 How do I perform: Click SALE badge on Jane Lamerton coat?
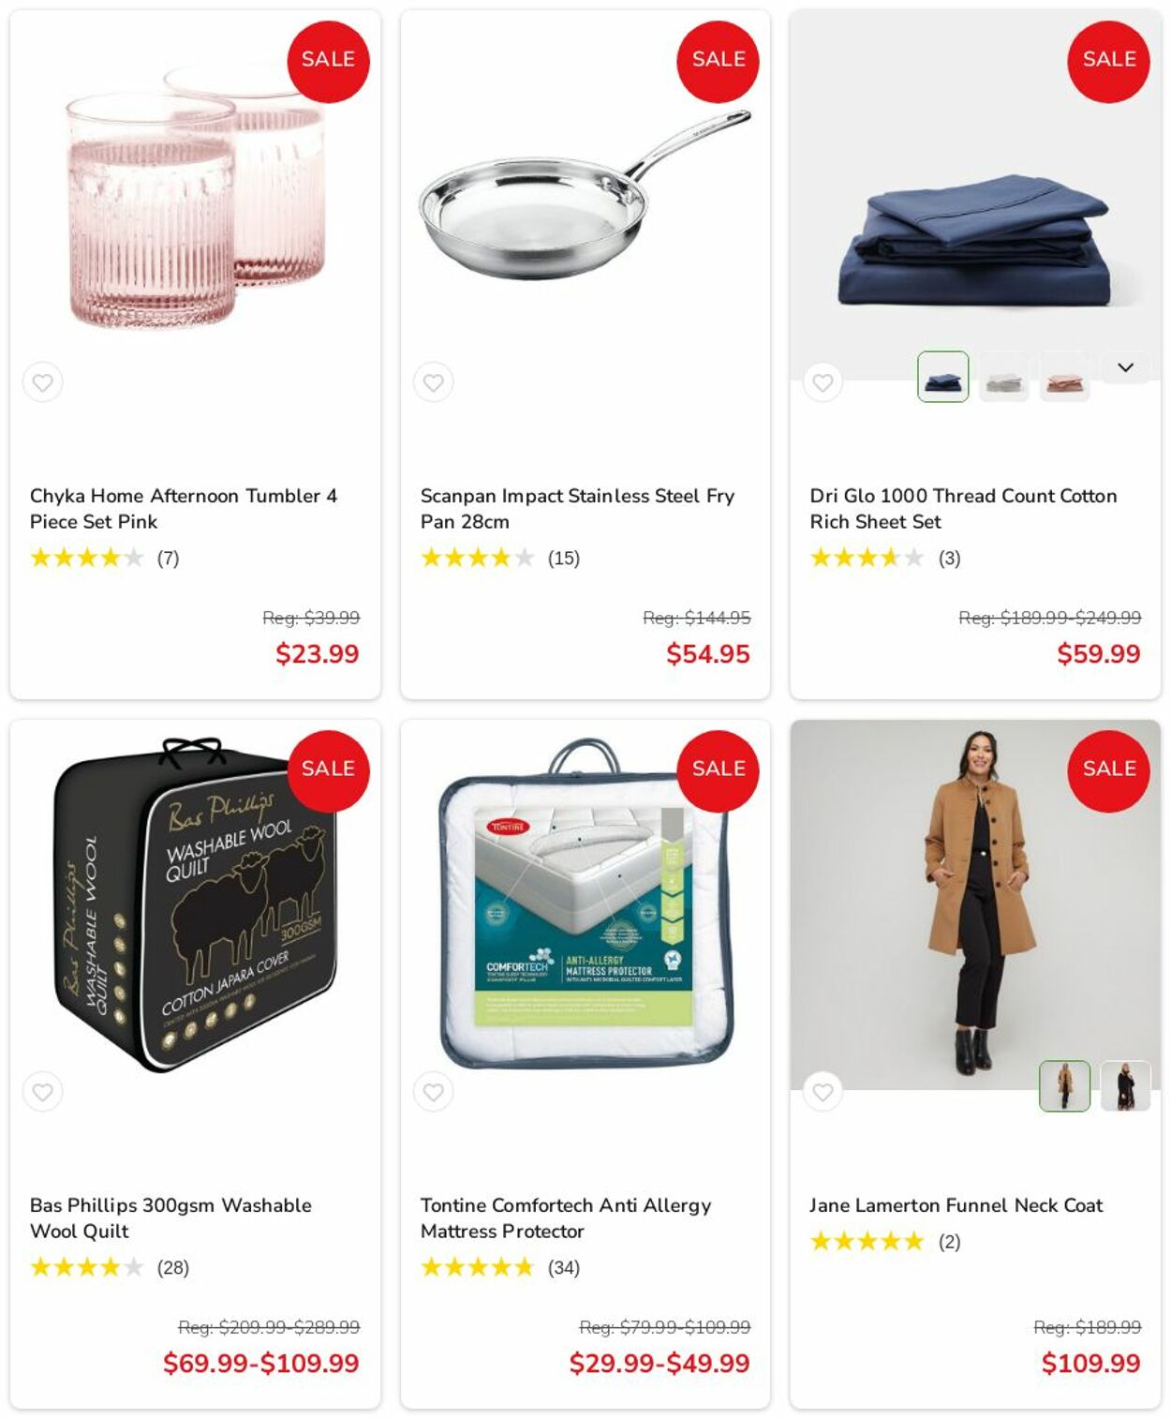1108,770
